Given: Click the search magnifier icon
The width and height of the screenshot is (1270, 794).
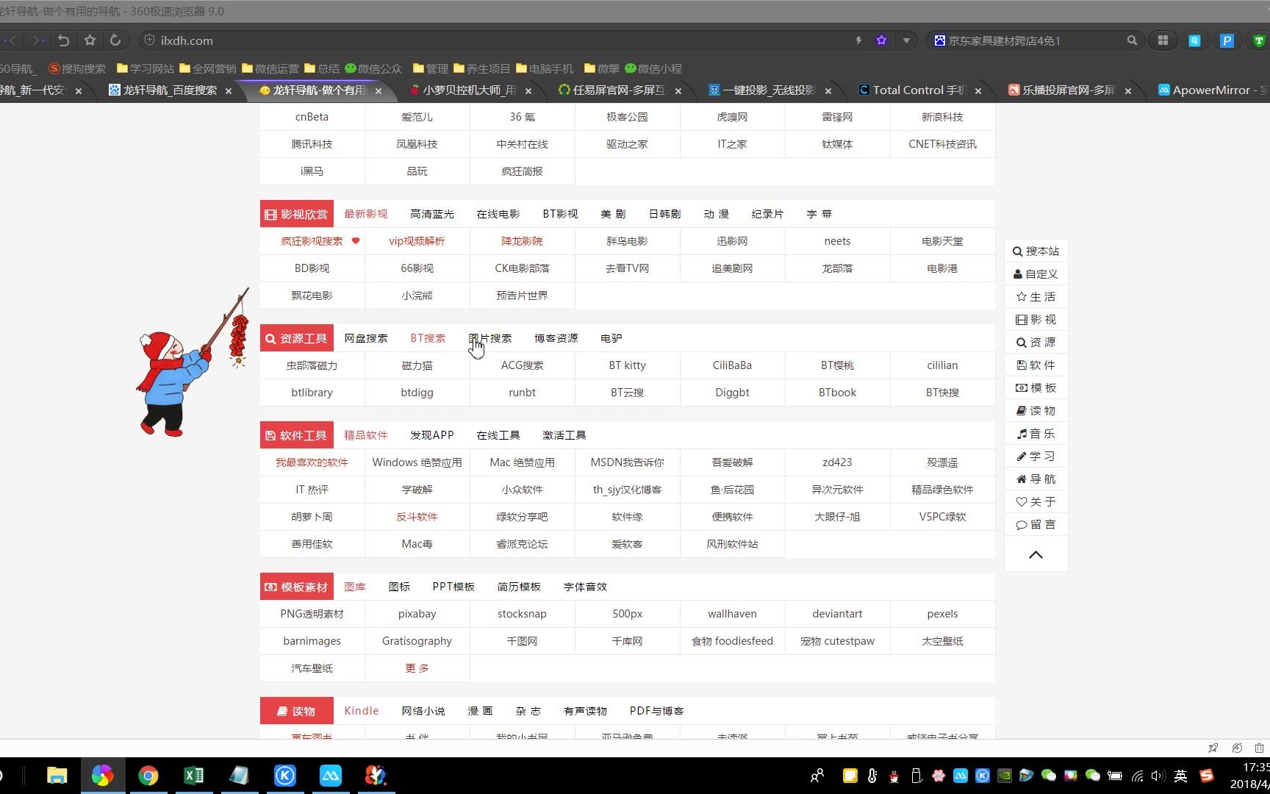Looking at the screenshot, I should click(x=1132, y=40).
